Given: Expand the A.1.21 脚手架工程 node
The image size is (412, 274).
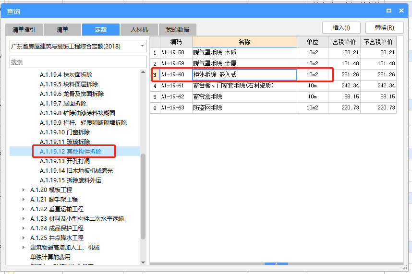Looking at the screenshot, I should [24, 200].
